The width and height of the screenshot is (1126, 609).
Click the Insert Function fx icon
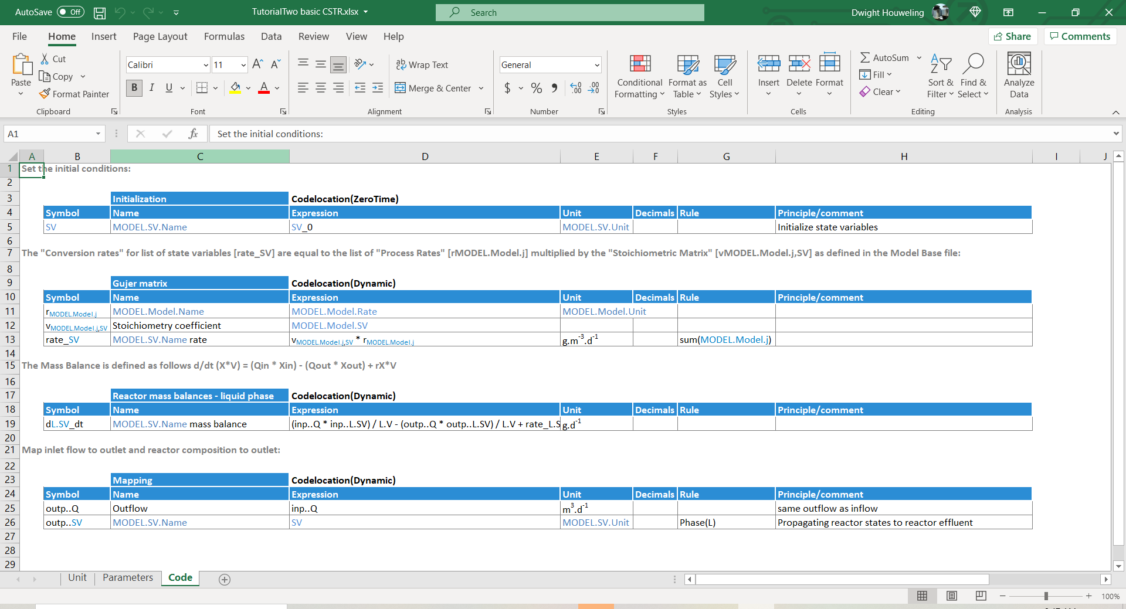click(193, 134)
